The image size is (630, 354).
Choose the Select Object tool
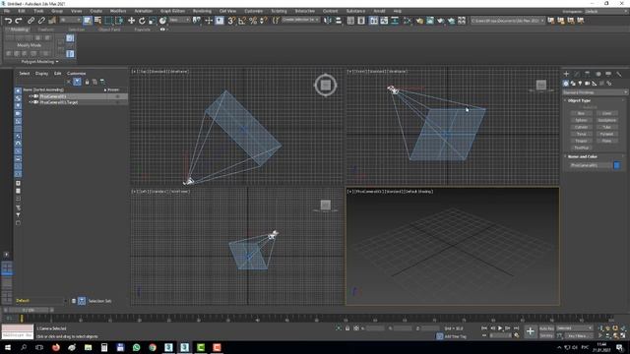(x=88, y=21)
